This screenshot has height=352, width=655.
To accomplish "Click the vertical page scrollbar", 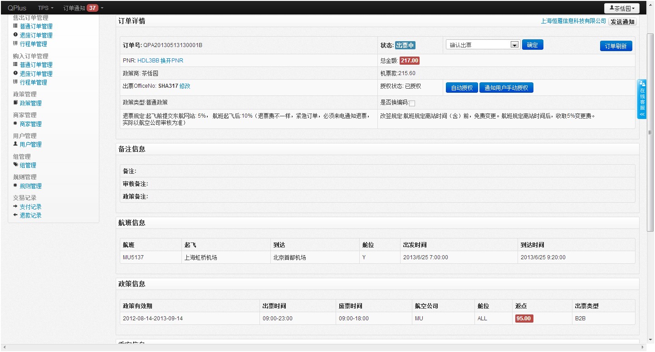I will point(650,136).
